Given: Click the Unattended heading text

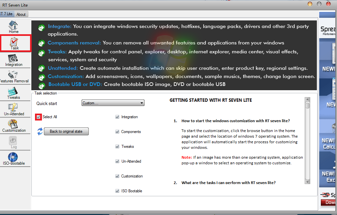Looking at the screenshot, I should 63,68.
